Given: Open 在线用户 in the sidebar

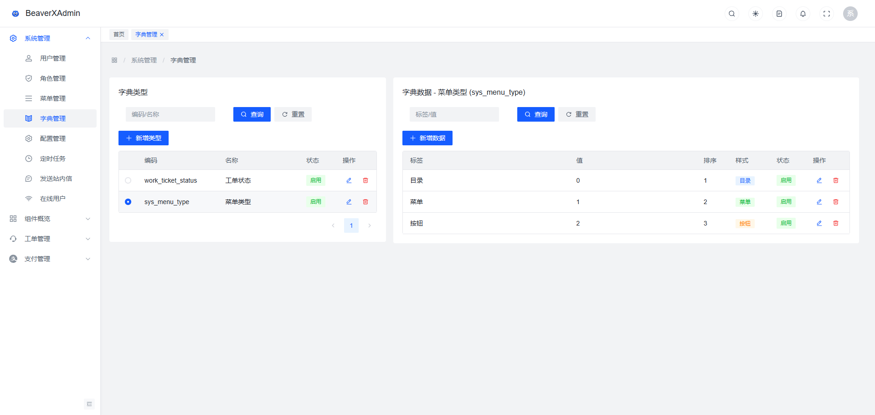Looking at the screenshot, I should [50, 199].
